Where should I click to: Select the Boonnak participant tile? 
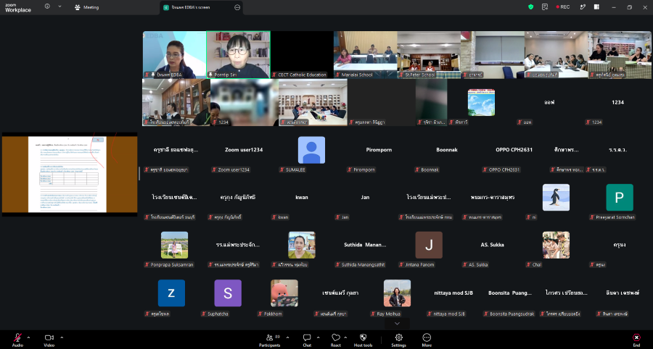(x=447, y=150)
